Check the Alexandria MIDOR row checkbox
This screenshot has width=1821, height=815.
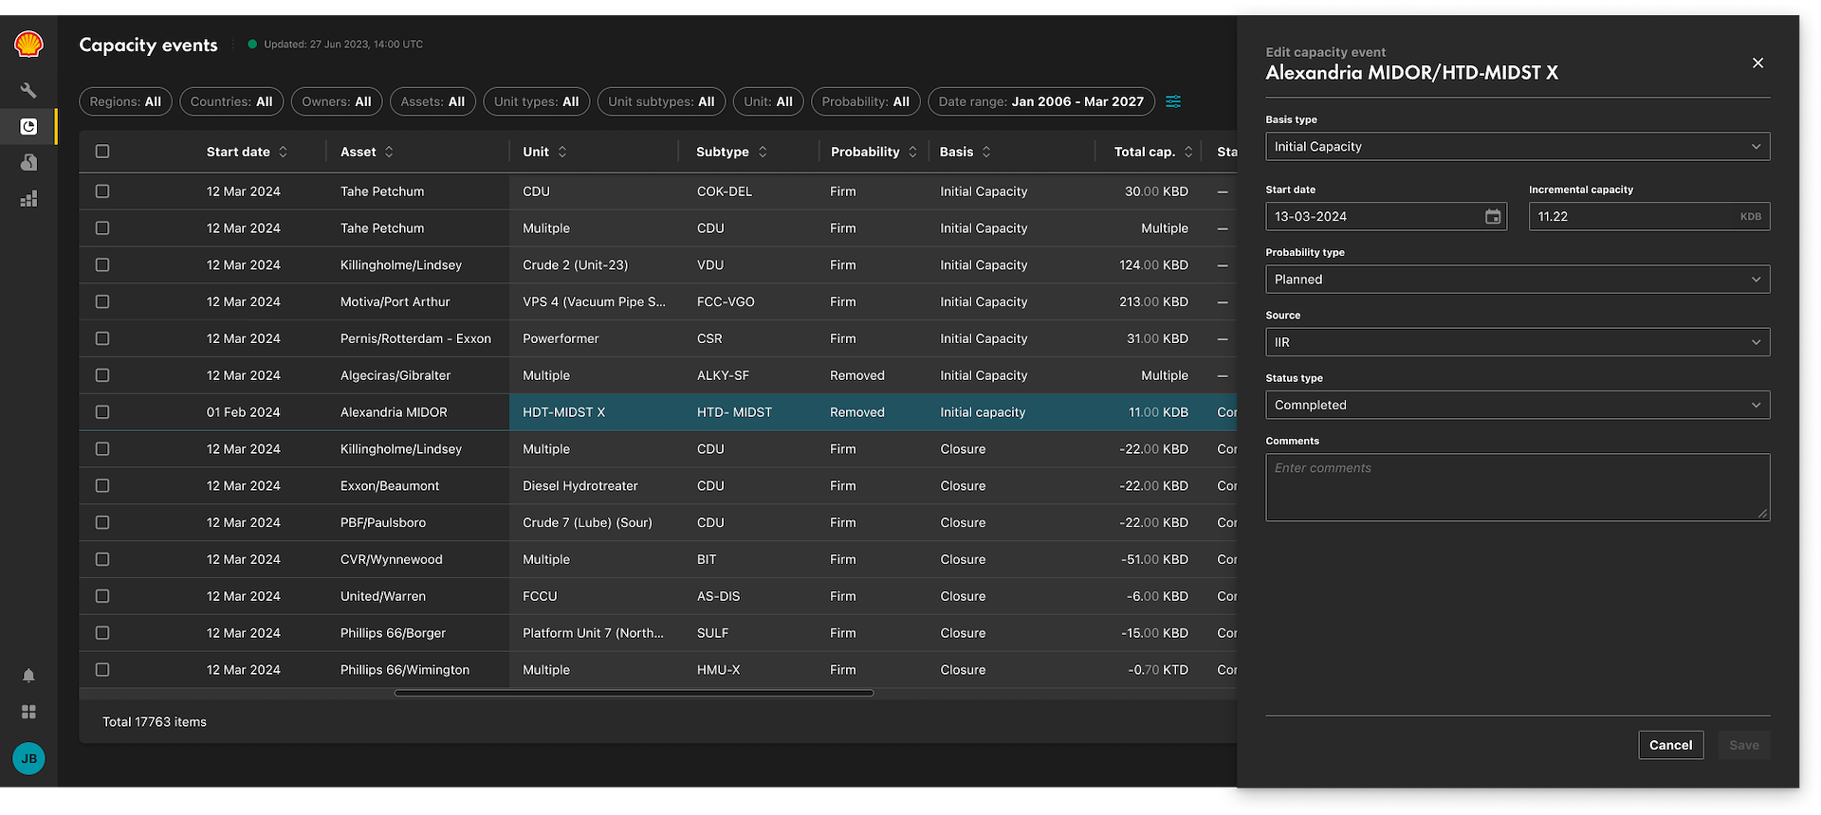(102, 412)
